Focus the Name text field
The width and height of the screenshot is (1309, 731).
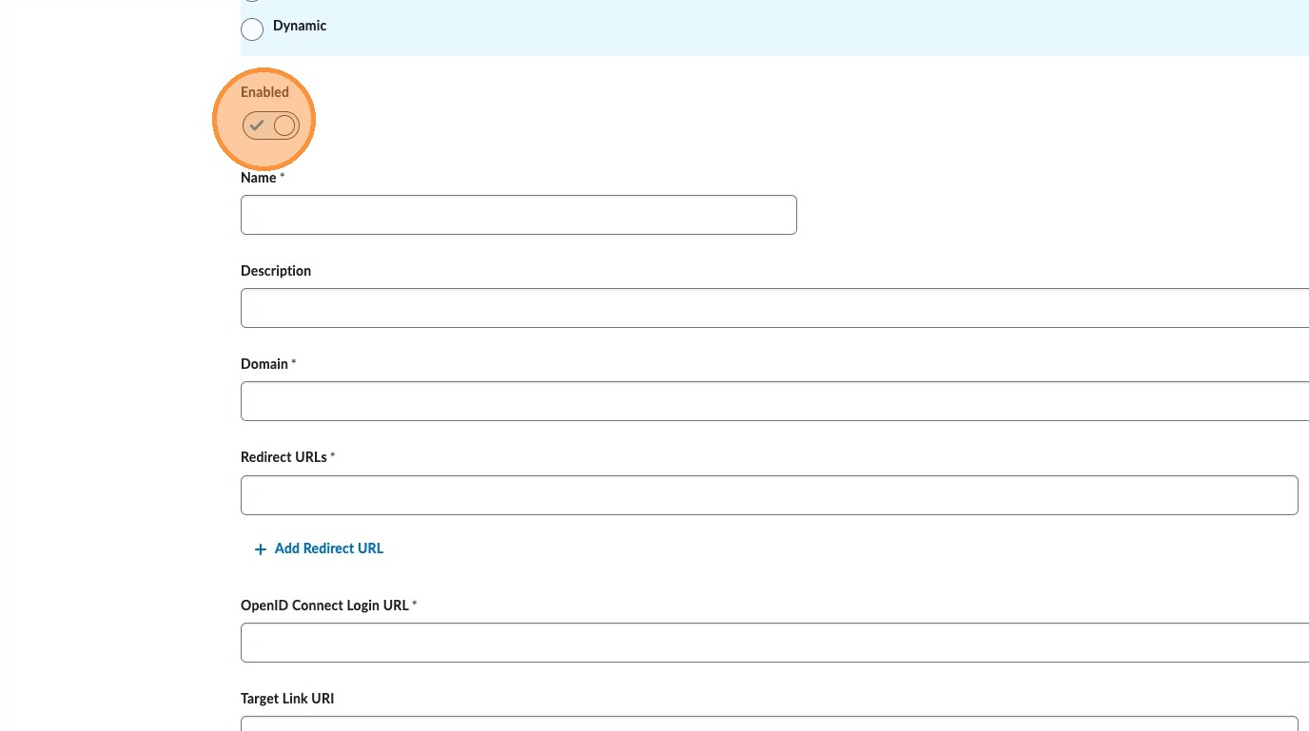518,215
